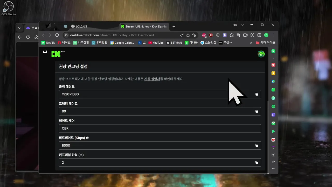Open a new browser tab
The height and width of the screenshot is (187, 332).
(174, 26)
